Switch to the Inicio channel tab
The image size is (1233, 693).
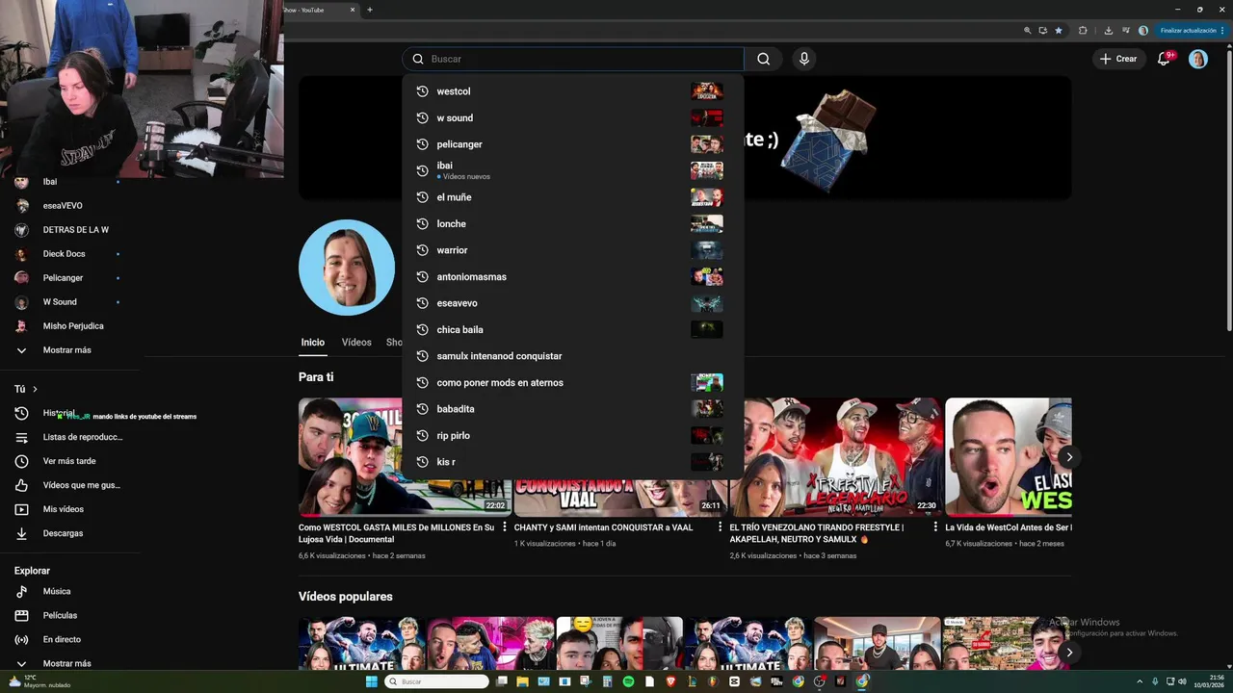(x=312, y=343)
